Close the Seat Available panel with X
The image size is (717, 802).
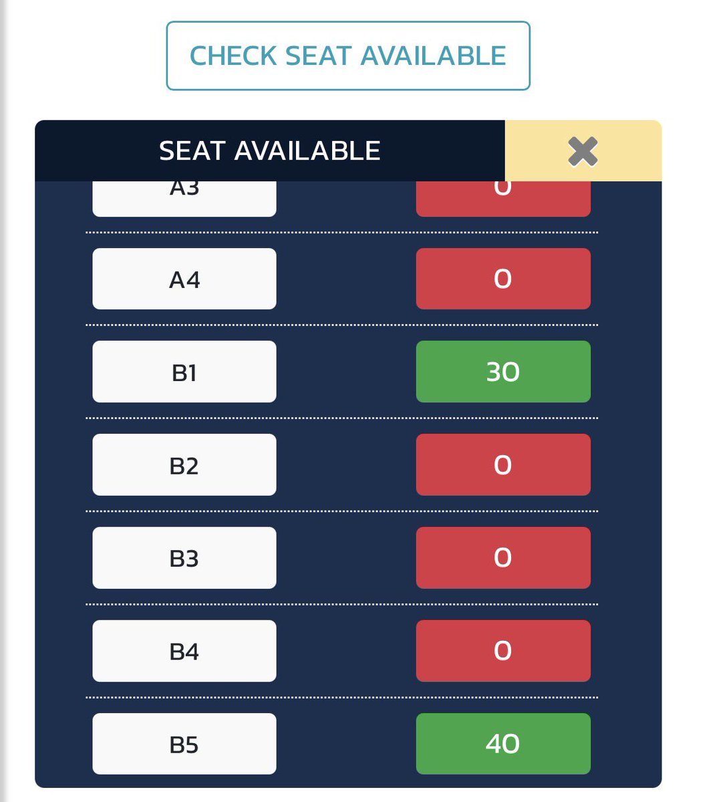click(583, 151)
